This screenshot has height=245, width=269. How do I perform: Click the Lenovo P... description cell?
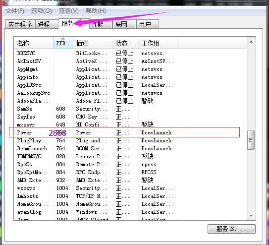pos(92,156)
